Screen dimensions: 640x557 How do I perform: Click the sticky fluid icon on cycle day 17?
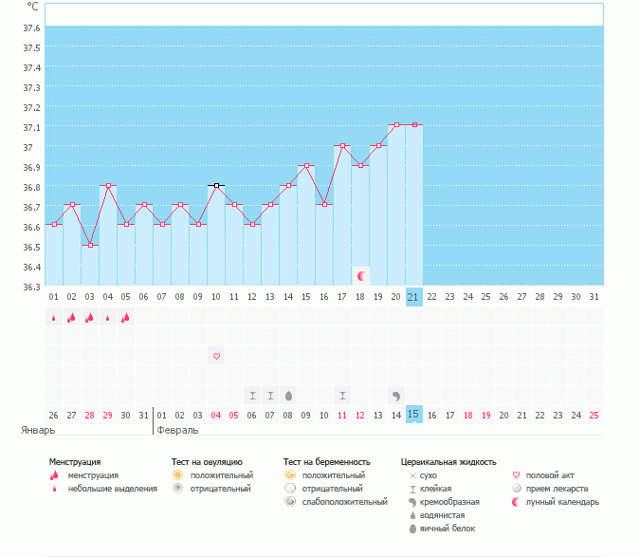click(342, 395)
